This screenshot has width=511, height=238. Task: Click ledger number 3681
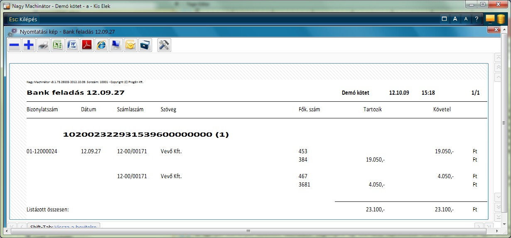coord(304,184)
